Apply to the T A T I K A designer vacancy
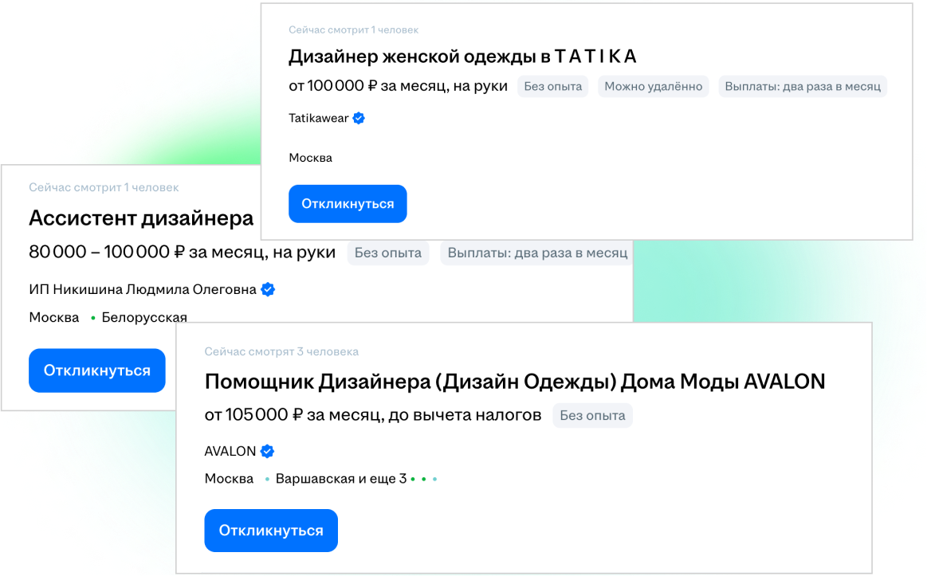Viewport: 927px width, 576px height. [348, 204]
